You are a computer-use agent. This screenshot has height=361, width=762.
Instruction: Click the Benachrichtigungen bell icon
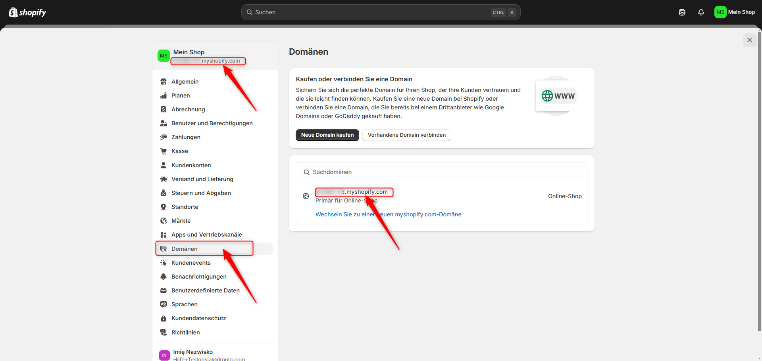pos(163,277)
